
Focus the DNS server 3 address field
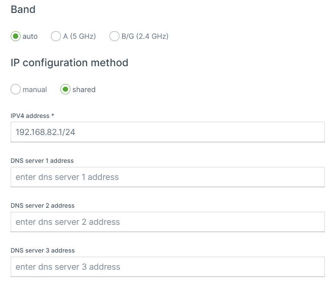click(167, 267)
